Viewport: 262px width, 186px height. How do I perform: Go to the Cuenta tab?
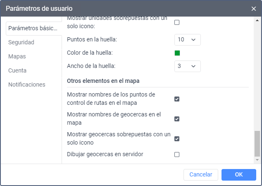(x=17, y=70)
